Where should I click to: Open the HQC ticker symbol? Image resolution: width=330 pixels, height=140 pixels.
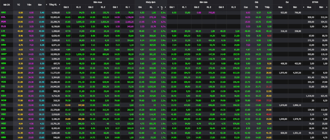point(3,123)
